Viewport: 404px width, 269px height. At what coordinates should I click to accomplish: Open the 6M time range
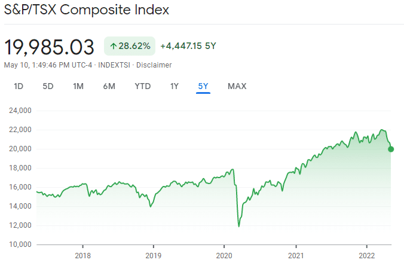point(109,86)
